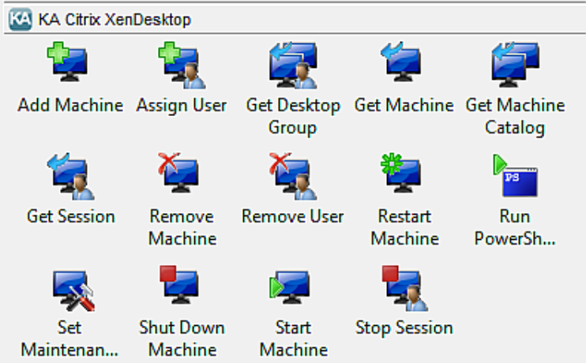
Task: Choose the Restart Machine icon
Action: pos(401,173)
